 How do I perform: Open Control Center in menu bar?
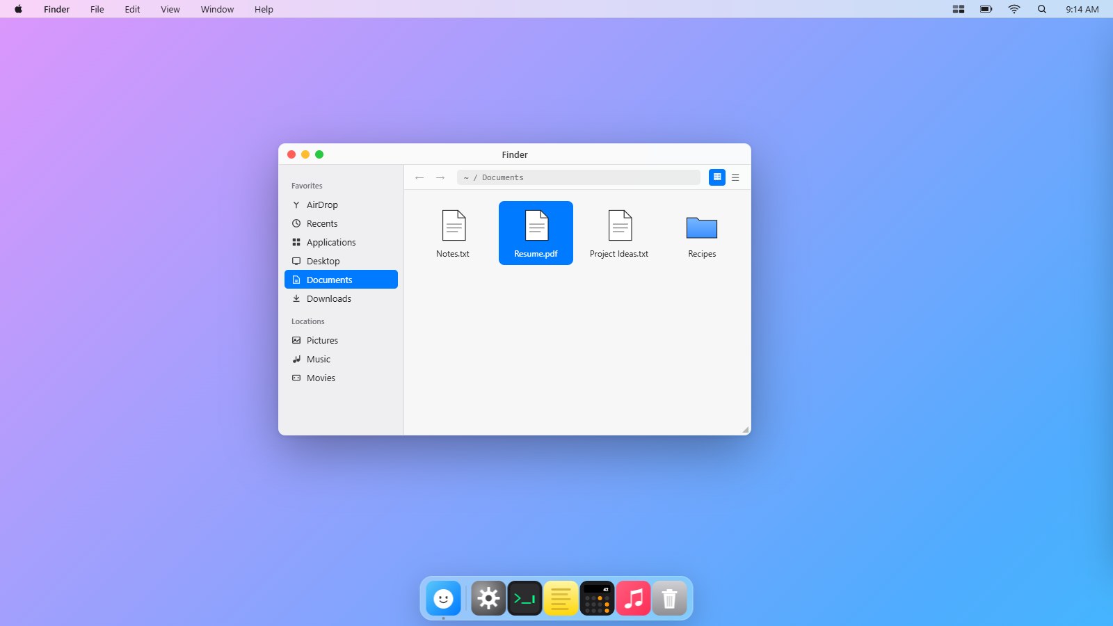(959, 9)
